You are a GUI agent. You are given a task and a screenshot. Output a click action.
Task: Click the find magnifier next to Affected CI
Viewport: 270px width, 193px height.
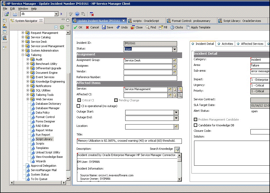pyautogui.click(x=175, y=95)
